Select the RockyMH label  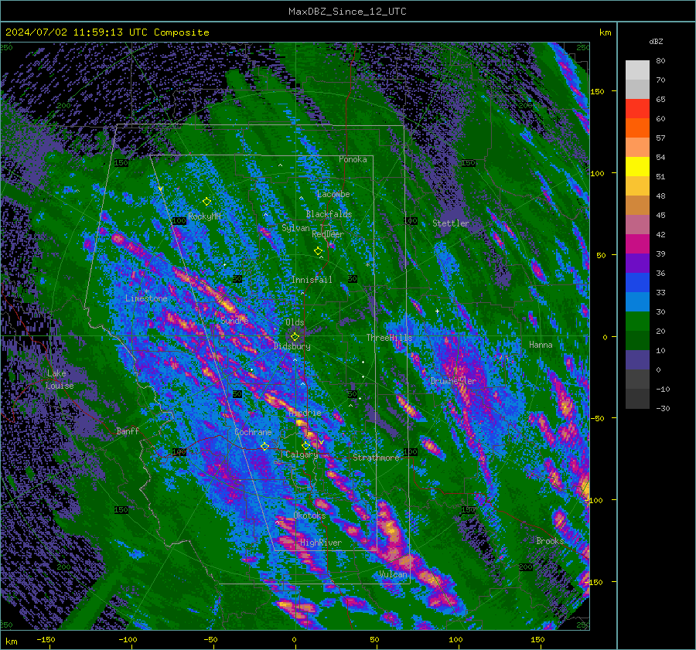205,216
